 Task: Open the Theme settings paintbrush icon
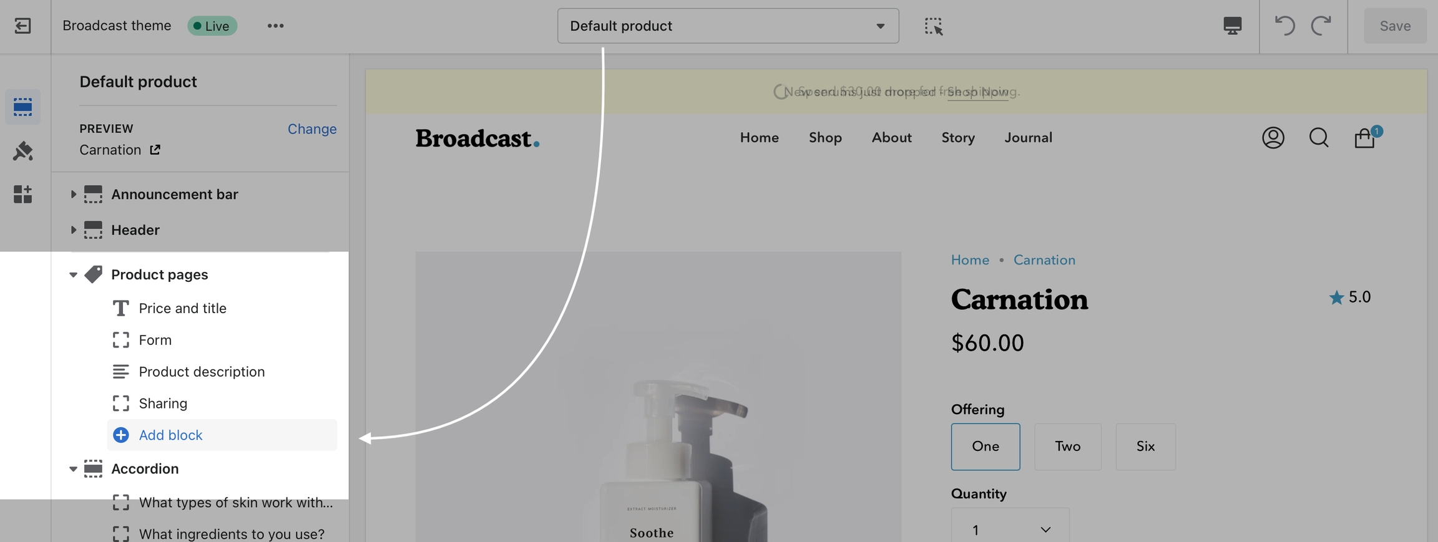23,151
